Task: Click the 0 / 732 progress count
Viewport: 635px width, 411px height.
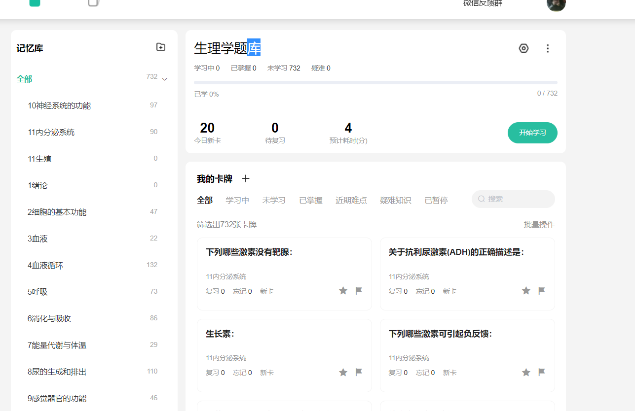Action: (x=547, y=93)
